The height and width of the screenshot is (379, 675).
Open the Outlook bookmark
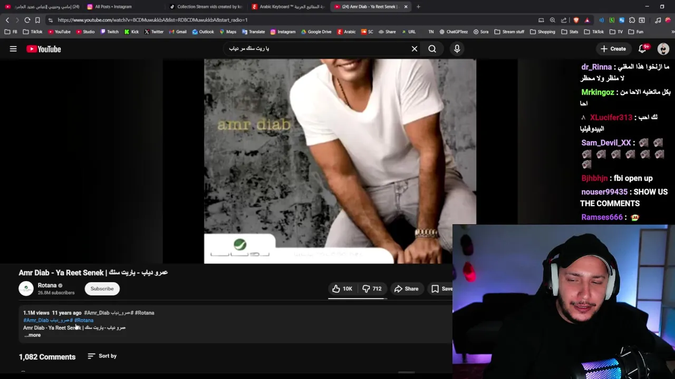click(x=203, y=32)
